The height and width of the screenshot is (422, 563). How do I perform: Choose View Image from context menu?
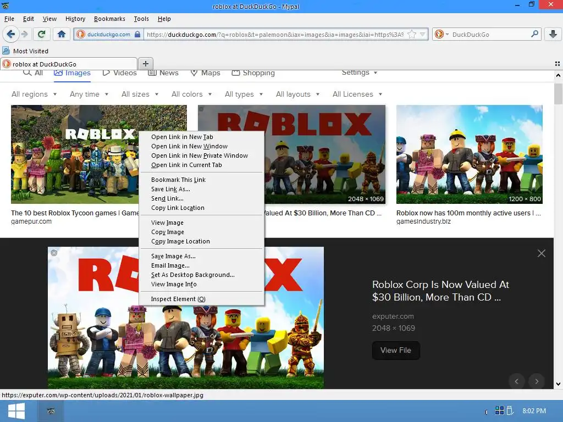(x=201, y=223)
